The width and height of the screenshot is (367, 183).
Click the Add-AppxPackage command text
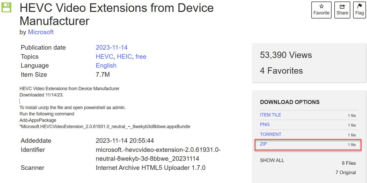tap(38, 120)
